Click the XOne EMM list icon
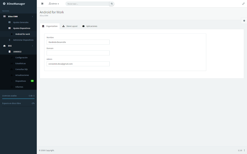Screen dimensions: 247x154 (x=4, y=16)
